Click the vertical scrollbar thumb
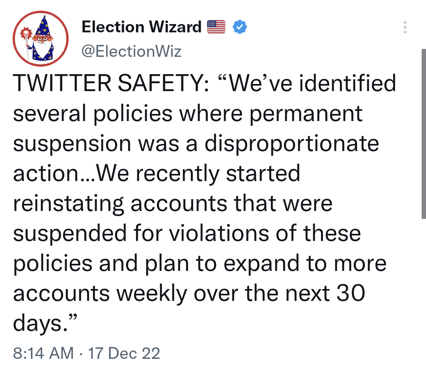 424,134
